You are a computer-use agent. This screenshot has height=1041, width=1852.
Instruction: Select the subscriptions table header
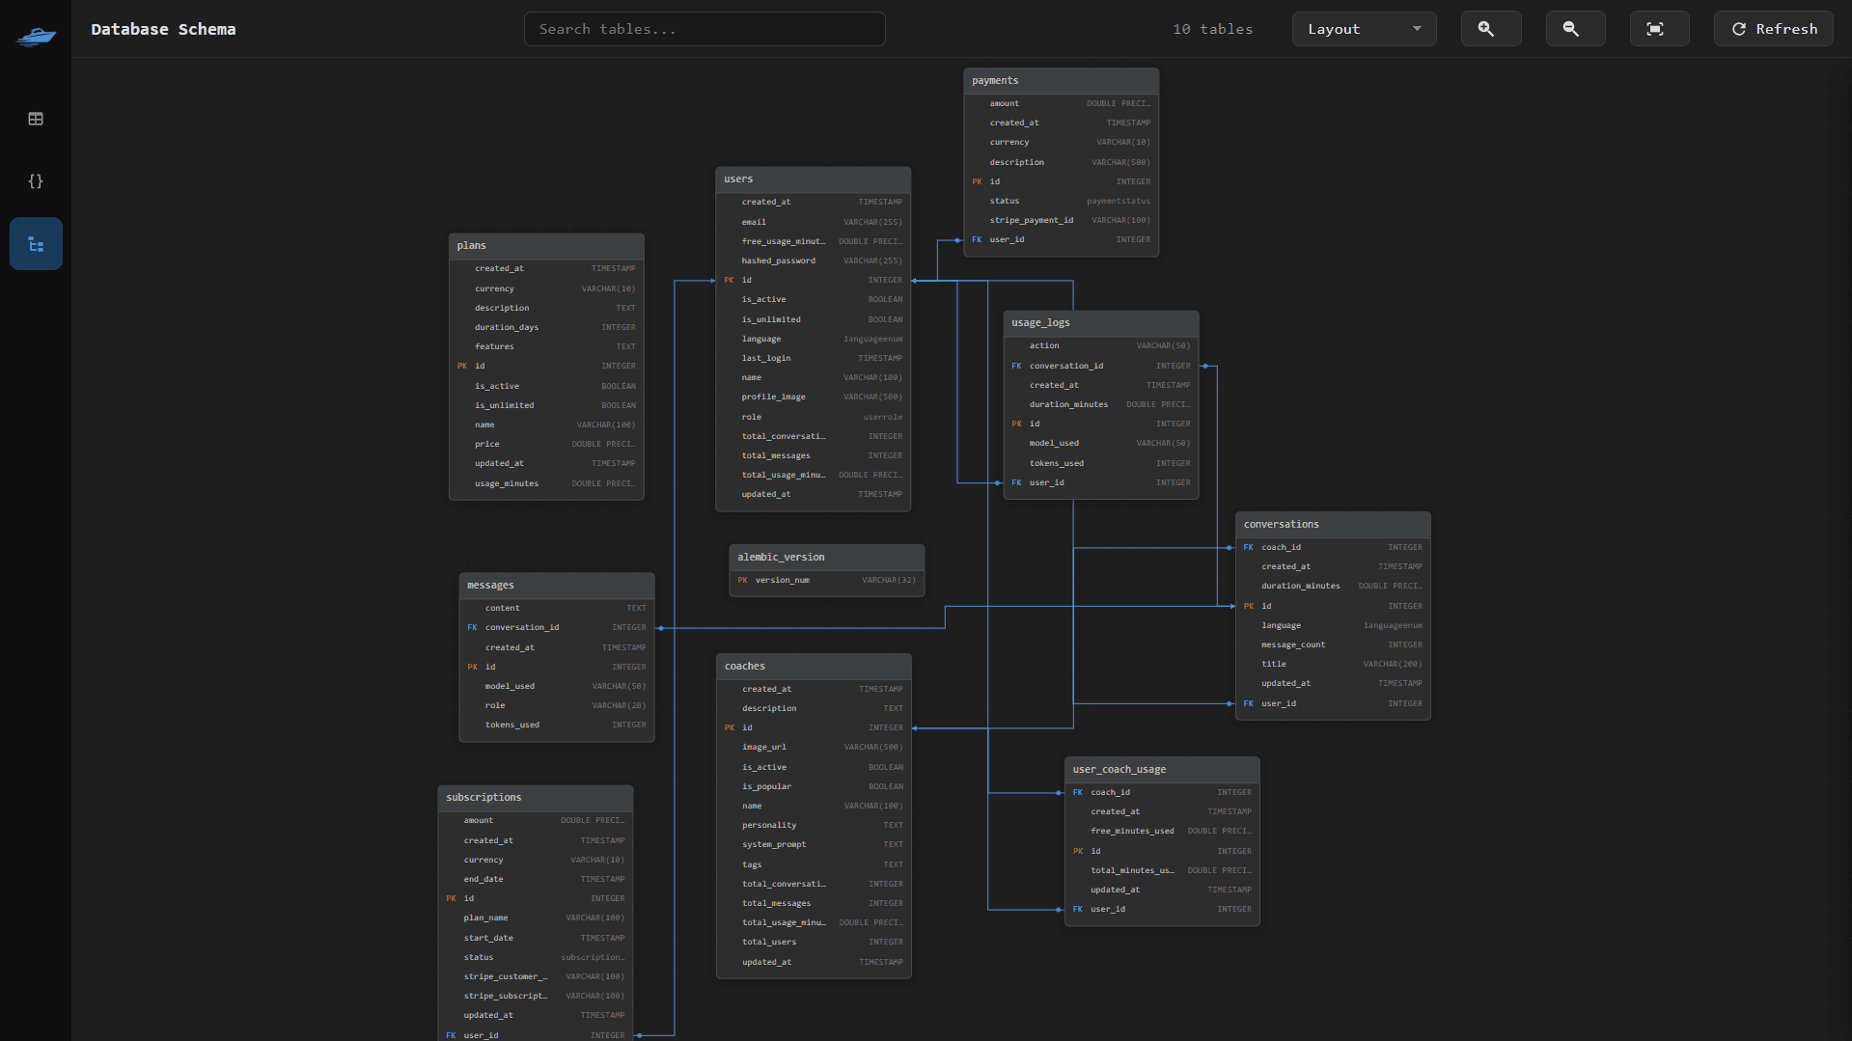(535, 798)
